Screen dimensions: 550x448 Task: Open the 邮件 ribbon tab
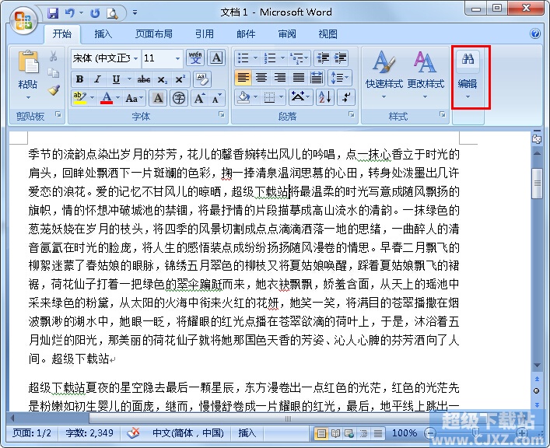click(246, 34)
